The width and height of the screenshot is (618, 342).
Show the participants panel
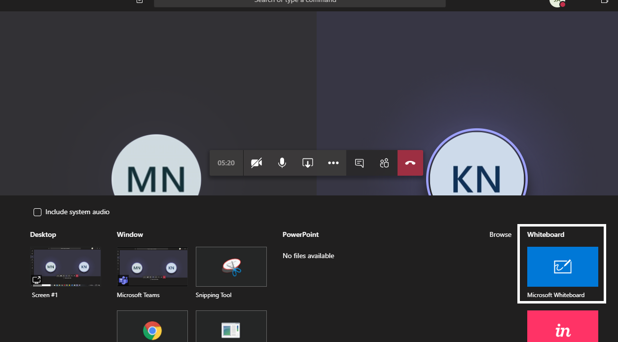click(x=385, y=163)
